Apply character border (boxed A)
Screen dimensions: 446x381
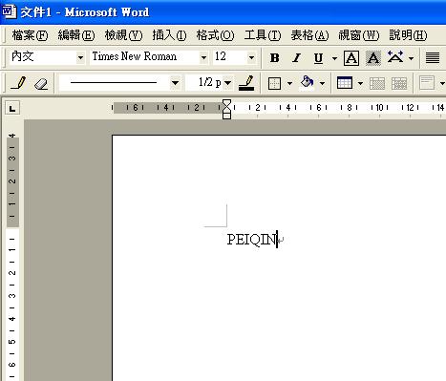[x=351, y=58]
